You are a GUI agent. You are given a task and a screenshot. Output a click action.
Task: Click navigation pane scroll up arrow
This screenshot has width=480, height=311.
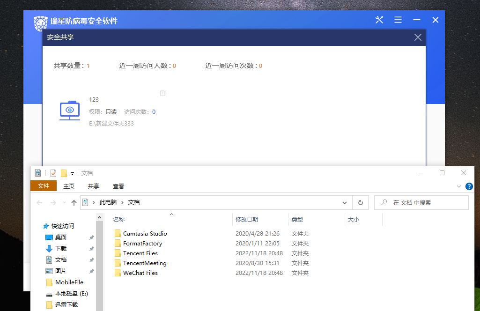pyautogui.click(x=99, y=218)
